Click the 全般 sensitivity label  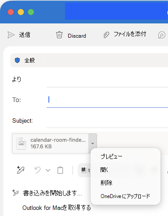pos(29,60)
